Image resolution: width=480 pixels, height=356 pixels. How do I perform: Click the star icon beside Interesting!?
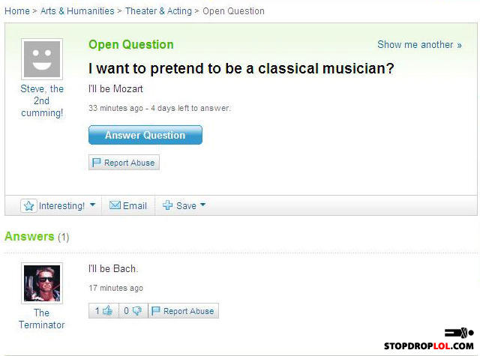coord(29,206)
